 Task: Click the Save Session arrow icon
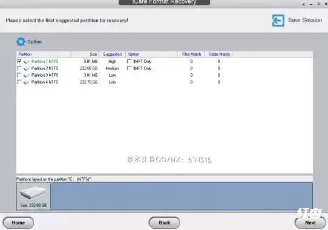[278, 21]
